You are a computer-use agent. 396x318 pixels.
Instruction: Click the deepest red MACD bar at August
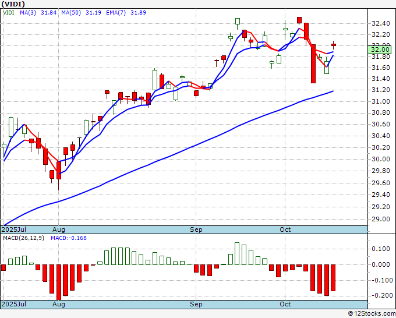59,282
